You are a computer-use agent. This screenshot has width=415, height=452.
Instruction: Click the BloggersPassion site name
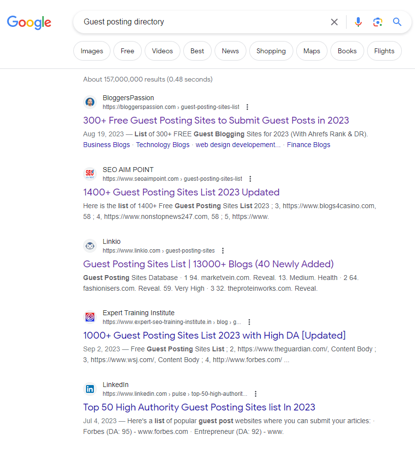point(129,98)
